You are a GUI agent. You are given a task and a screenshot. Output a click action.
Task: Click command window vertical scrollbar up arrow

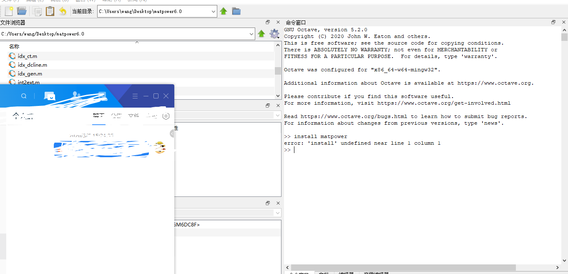tap(564, 30)
